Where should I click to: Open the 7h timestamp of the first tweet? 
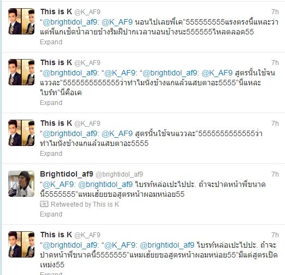(x=275, y=12)
